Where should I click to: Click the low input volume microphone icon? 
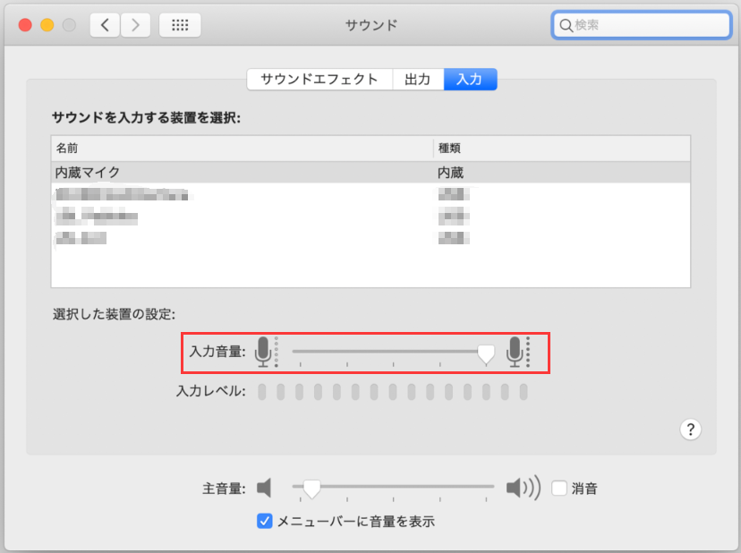263,352
